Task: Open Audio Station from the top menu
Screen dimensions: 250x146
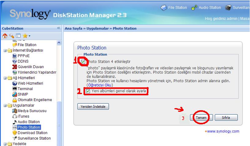Action: pyautogui.click(x=206, y=8)
